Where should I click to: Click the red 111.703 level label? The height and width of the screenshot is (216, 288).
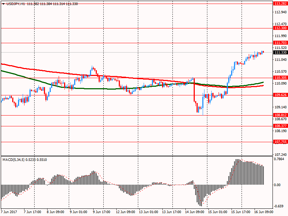(280, 42)
